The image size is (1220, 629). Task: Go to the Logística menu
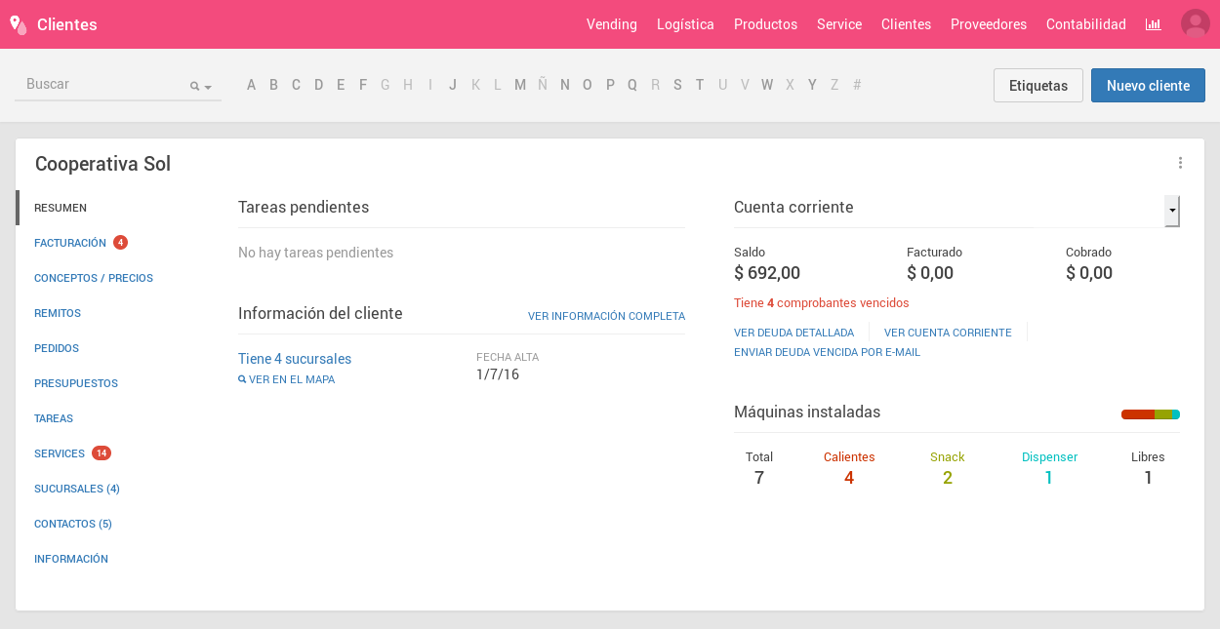click(x=685, y=24)
